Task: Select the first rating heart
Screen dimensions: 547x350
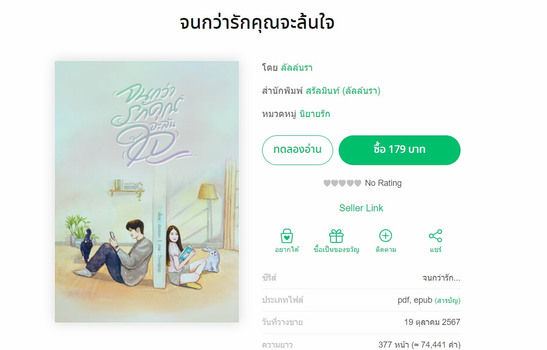Action: tap(327, 183)
